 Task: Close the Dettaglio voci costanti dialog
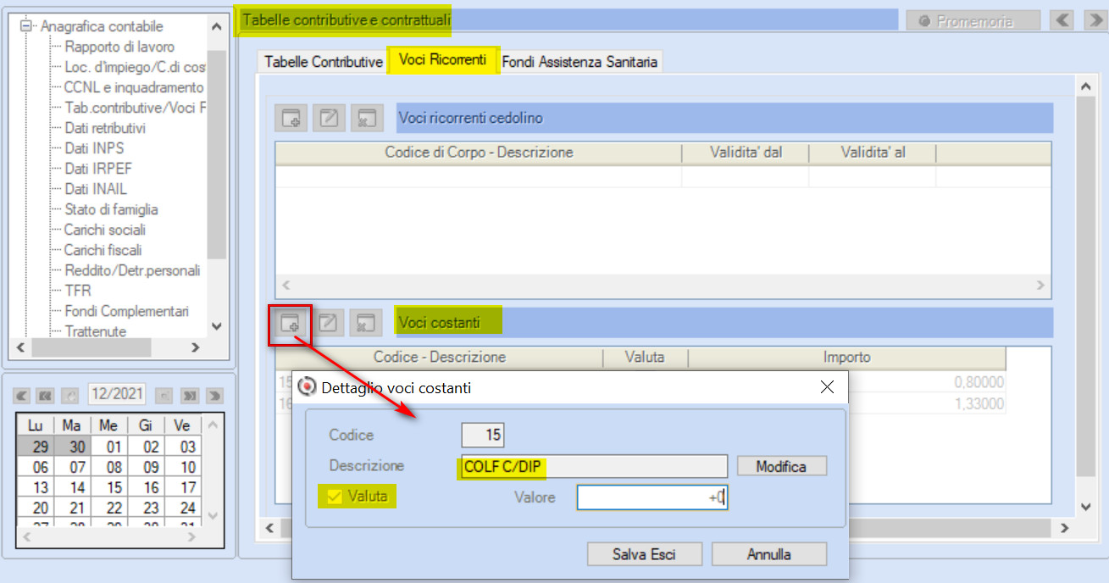point(828,387)
